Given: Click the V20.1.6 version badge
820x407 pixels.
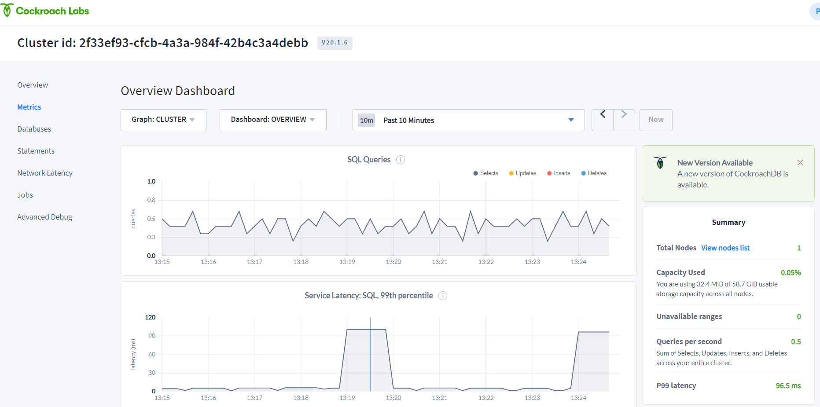Looking at the screenshot, I should (x=335, y=43).
